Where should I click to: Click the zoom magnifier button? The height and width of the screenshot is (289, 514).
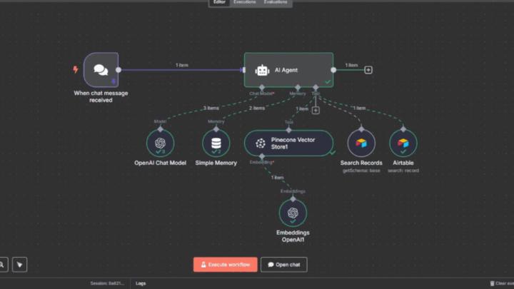coord(2,265)
